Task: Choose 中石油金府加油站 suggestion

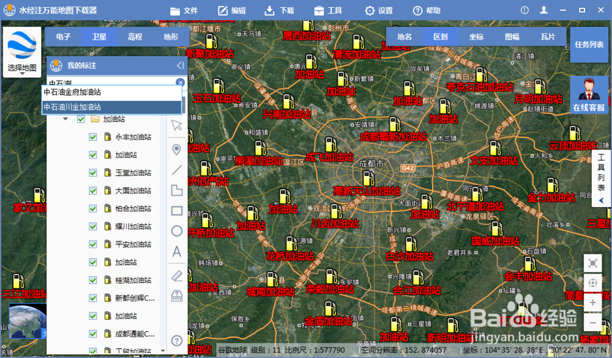Action: click(111, 92)
